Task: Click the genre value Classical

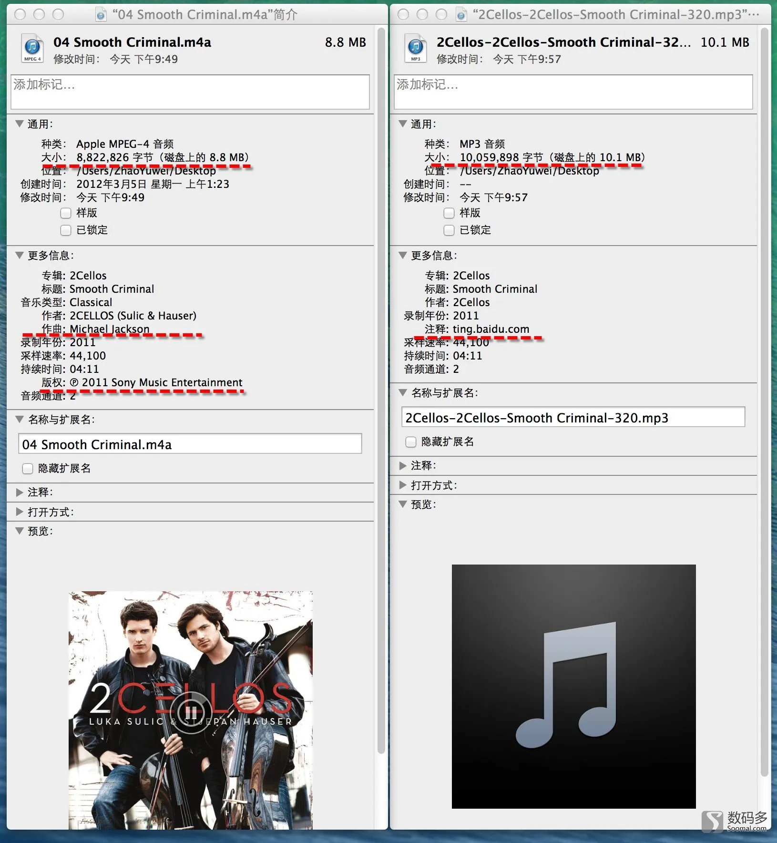Action: coord(91,302)
